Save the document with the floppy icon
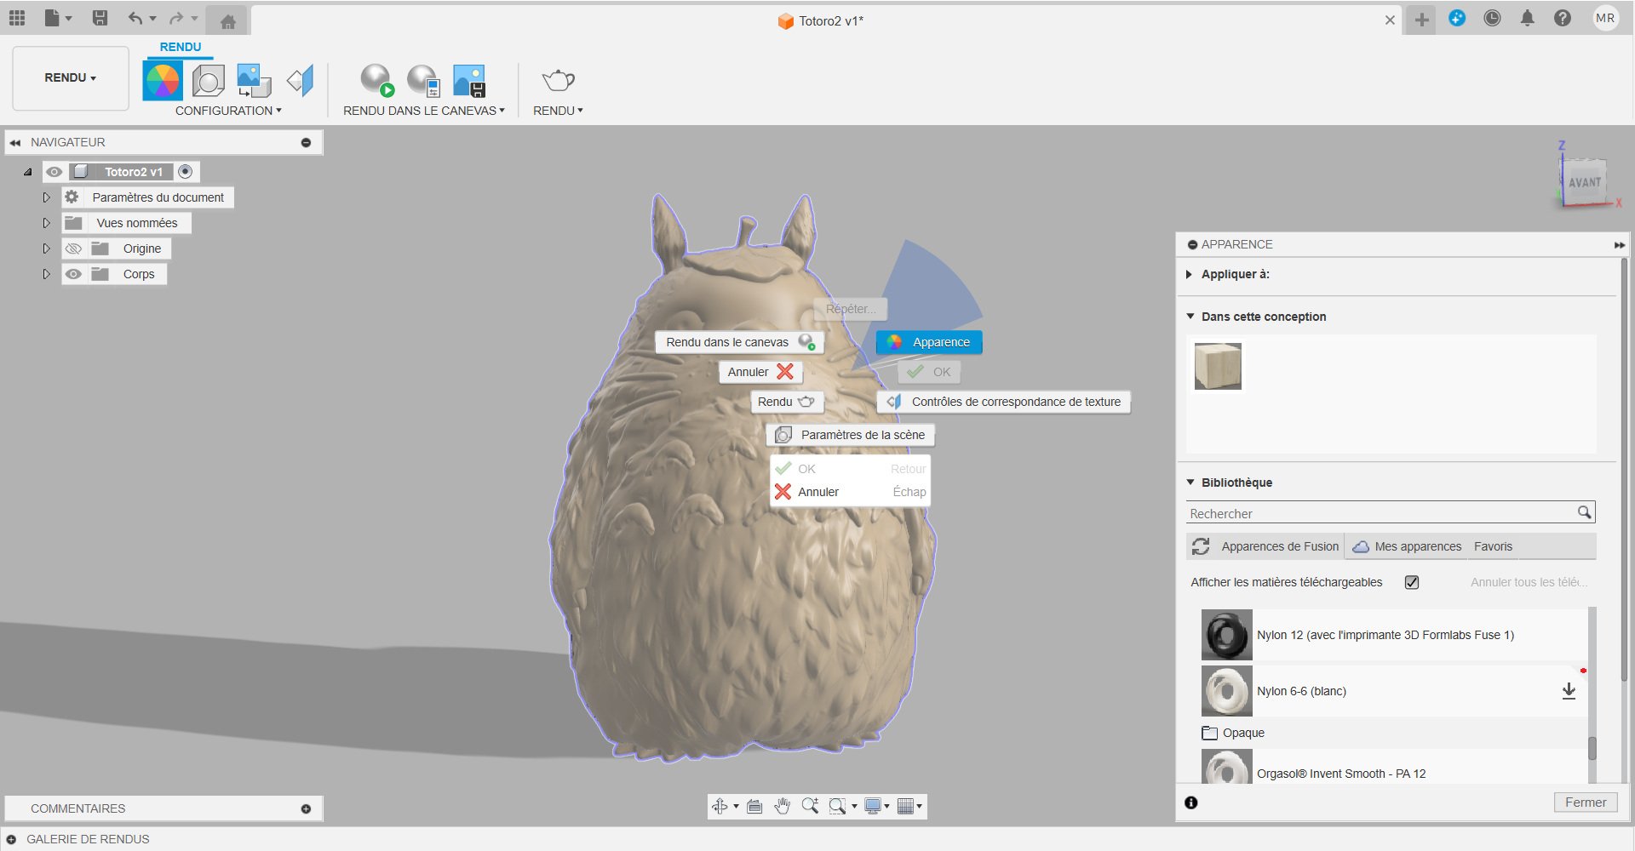 [x=100, y=18]
